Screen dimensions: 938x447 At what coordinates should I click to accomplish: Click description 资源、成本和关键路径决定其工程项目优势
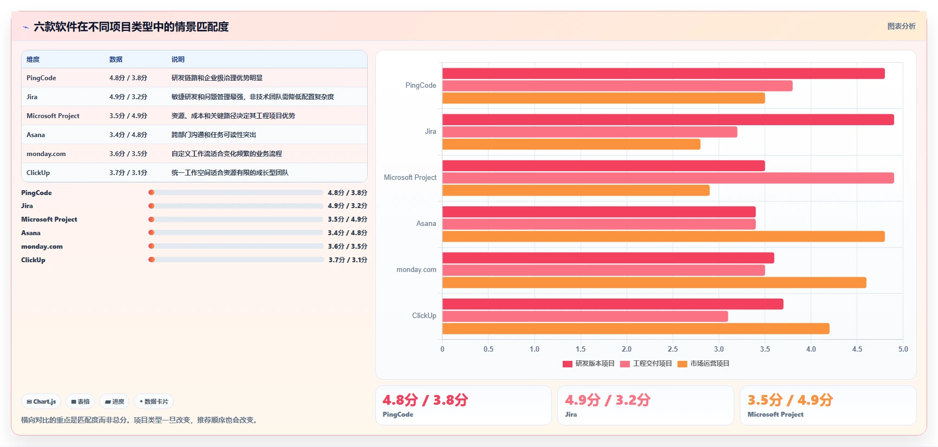pyautogui.click(x=233, y=116)
